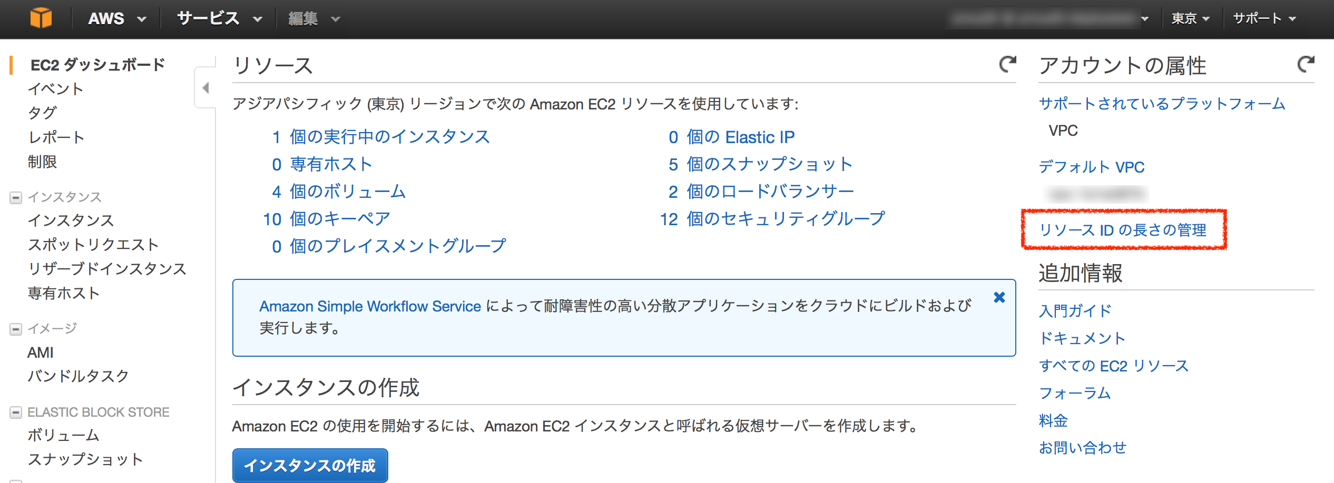Refresh the アカウントの属性 panel
This screenshot has height=483, width=1334.
1306,65
